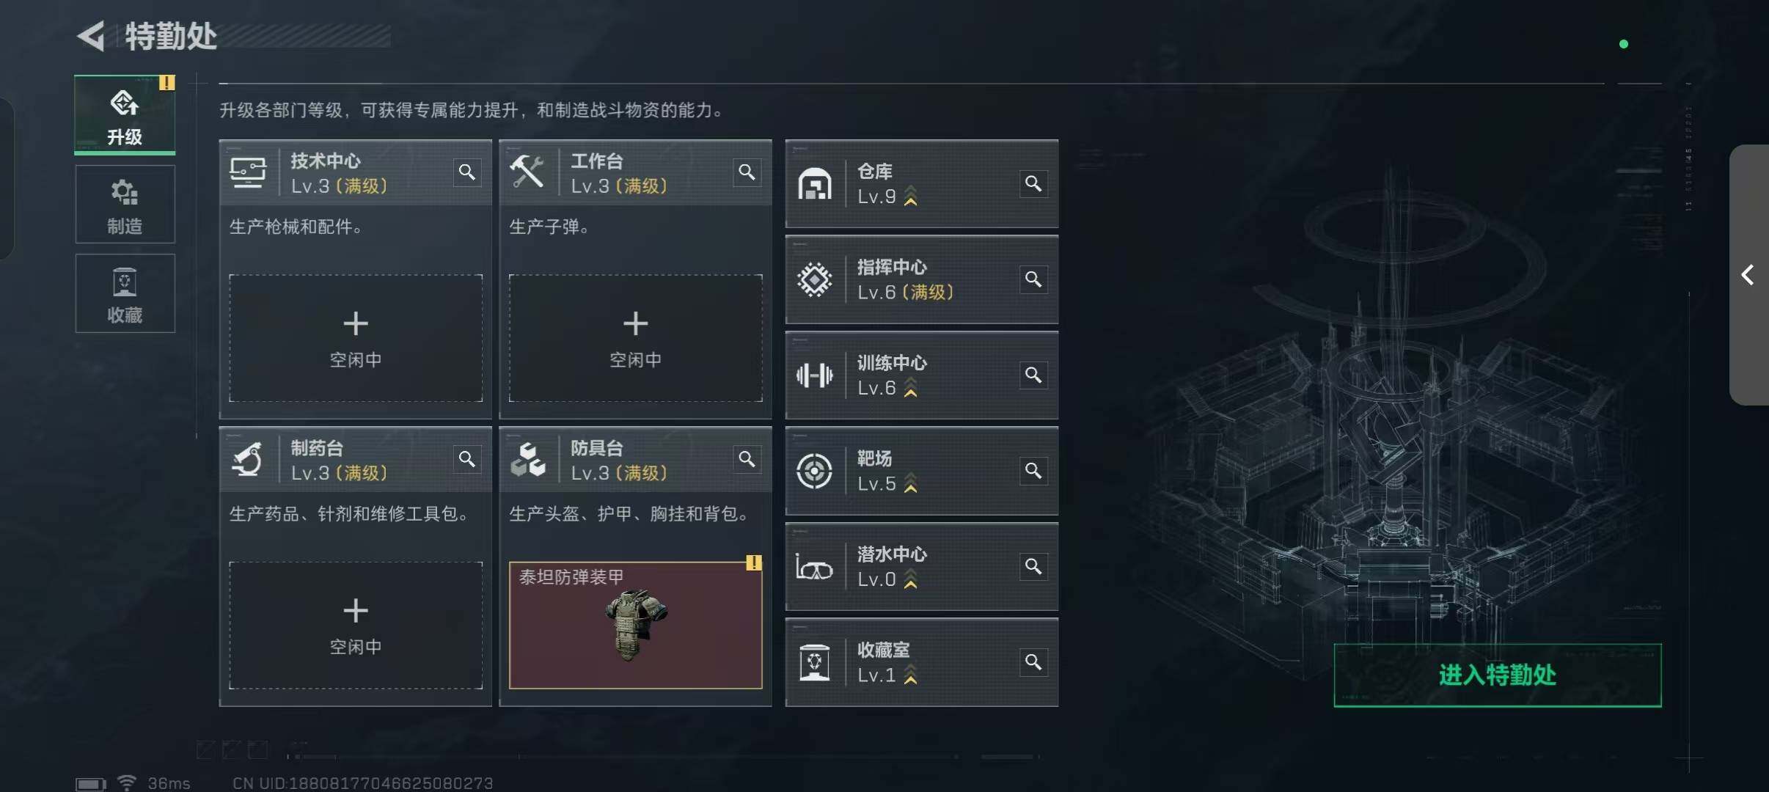The image size is (1769, 792).
Task: Click the magnifier icon for 仓库
Action: pyautogui.click(x=1033, y=183)
